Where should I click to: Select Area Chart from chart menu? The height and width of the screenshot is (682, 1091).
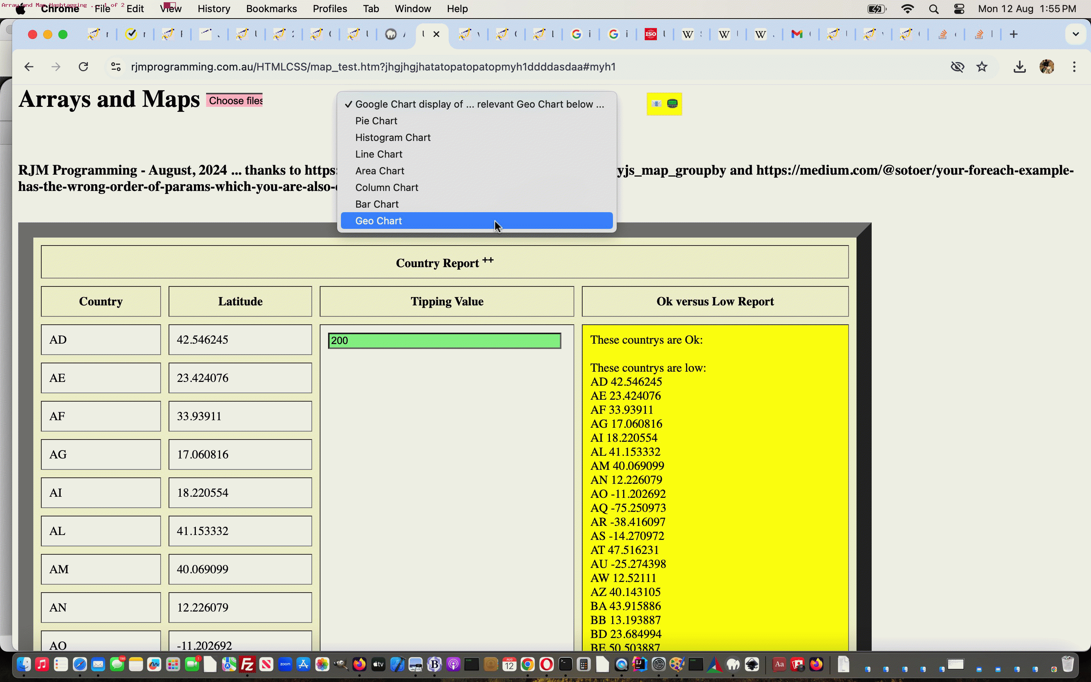tap(380, 170)
